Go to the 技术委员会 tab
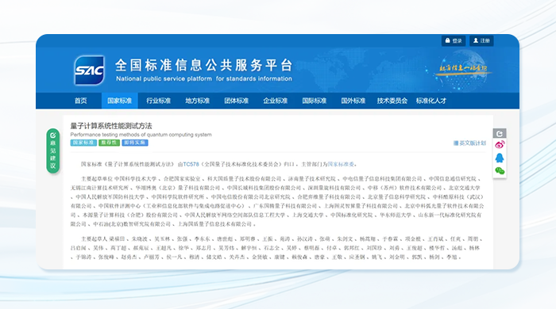The width and height of the screenshot is (556, 309). coord(392,101)
